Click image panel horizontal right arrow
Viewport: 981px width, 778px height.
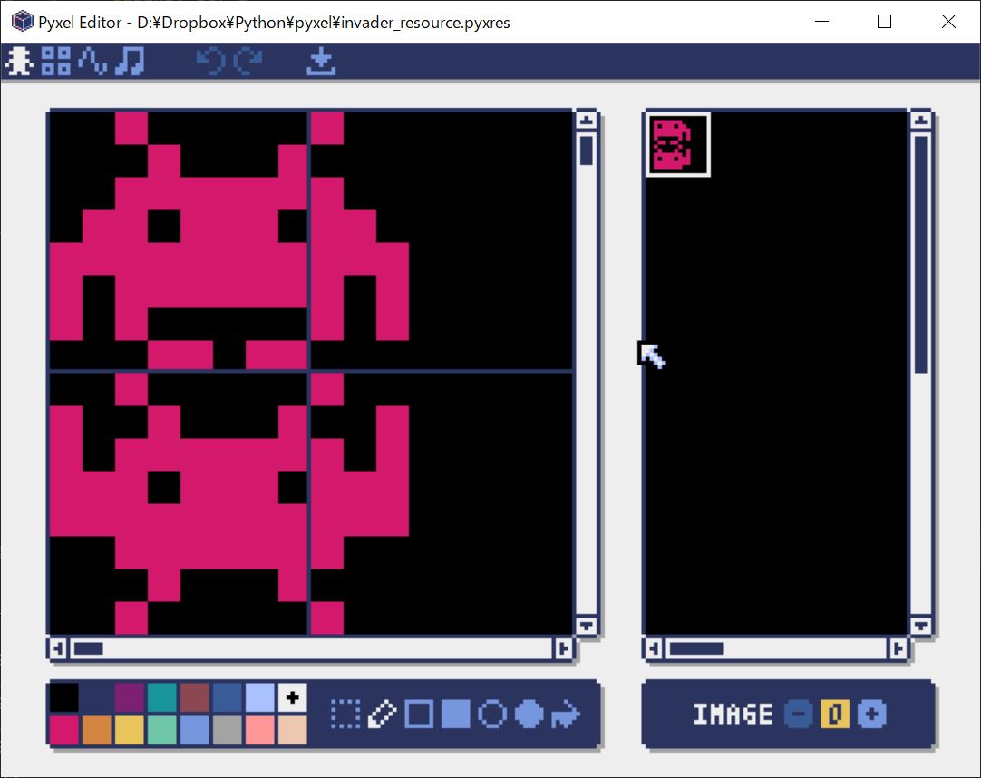pos(898,648)
